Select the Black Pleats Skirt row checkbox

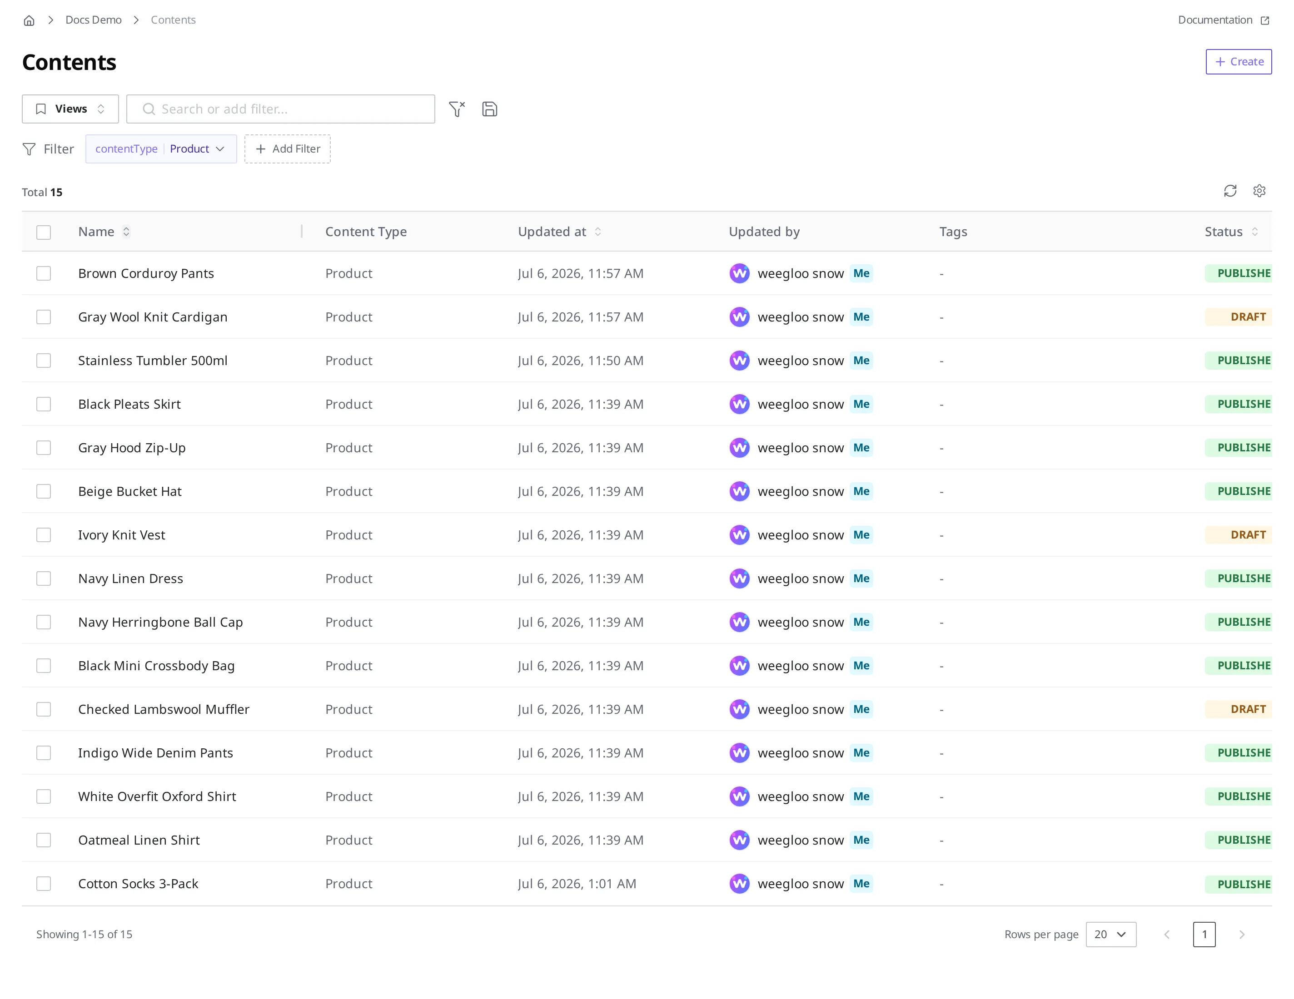43,404
